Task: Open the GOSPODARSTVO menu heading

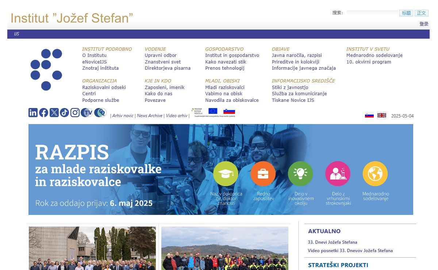Action: [224, 49]
